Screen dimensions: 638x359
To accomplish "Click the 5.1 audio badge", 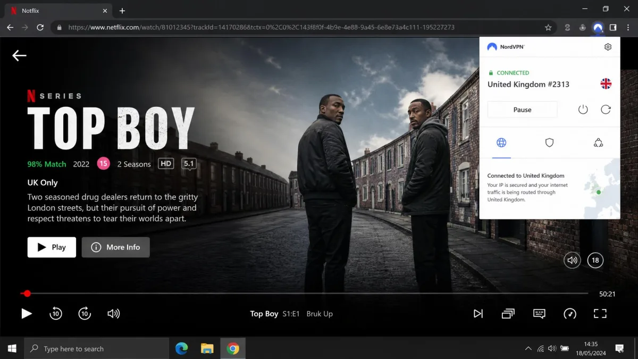I will tap(189, 164).
